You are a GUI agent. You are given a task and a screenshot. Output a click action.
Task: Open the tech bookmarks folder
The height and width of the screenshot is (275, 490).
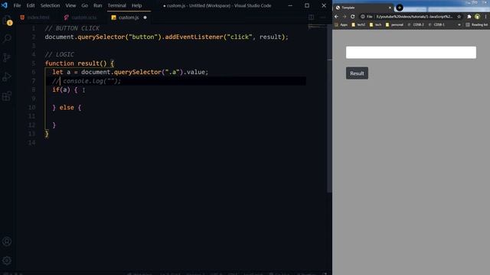(375, 24)
